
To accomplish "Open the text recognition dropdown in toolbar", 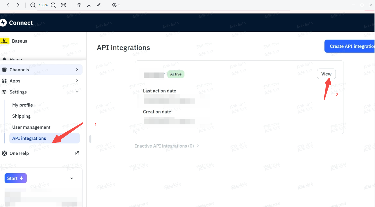I will 116,5.
